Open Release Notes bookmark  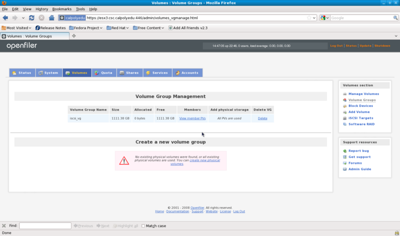point(50,28)
